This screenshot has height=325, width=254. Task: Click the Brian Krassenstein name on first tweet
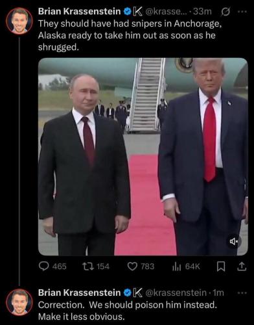point(80,11)
